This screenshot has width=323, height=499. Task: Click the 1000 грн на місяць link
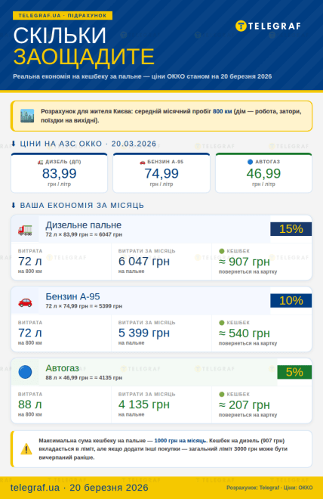180,441
